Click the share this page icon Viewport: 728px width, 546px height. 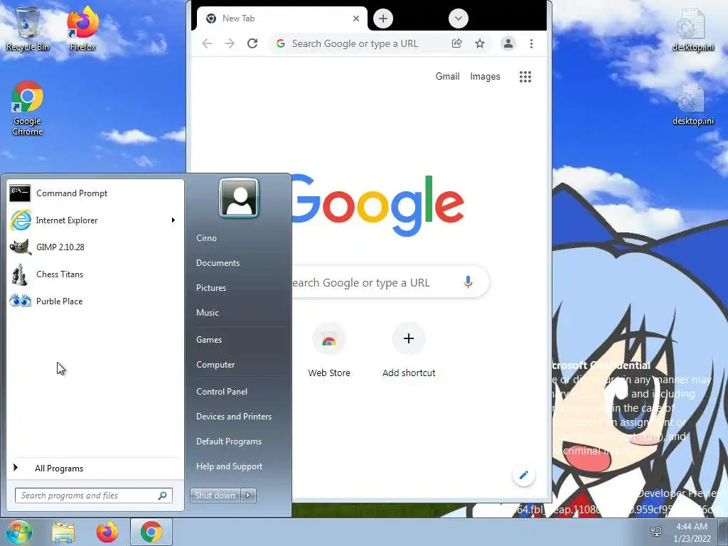pyautogui.click(x=457, y=43)
